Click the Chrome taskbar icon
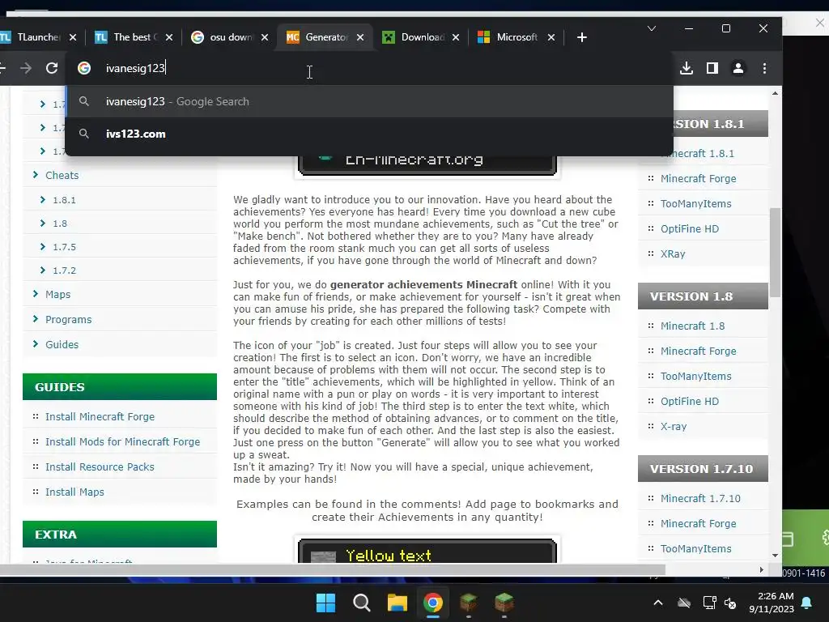Viewport: 829px width, 622px height. [432, 603]
